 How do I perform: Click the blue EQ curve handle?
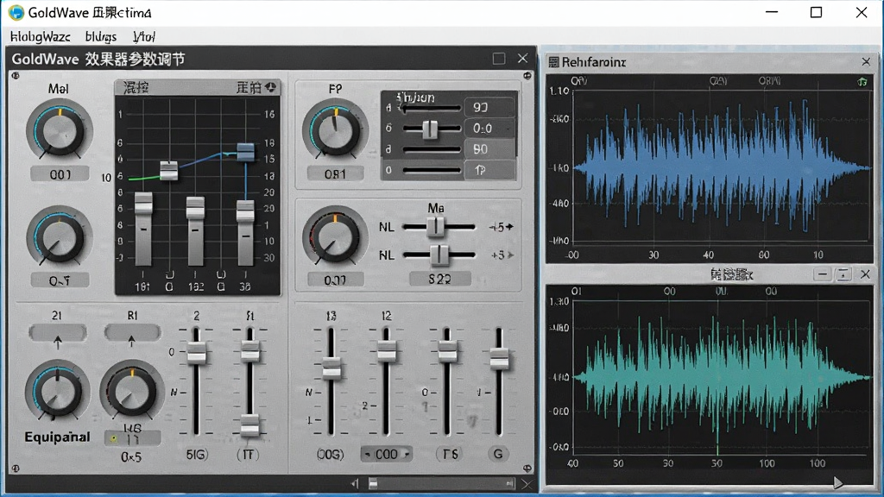245,152
